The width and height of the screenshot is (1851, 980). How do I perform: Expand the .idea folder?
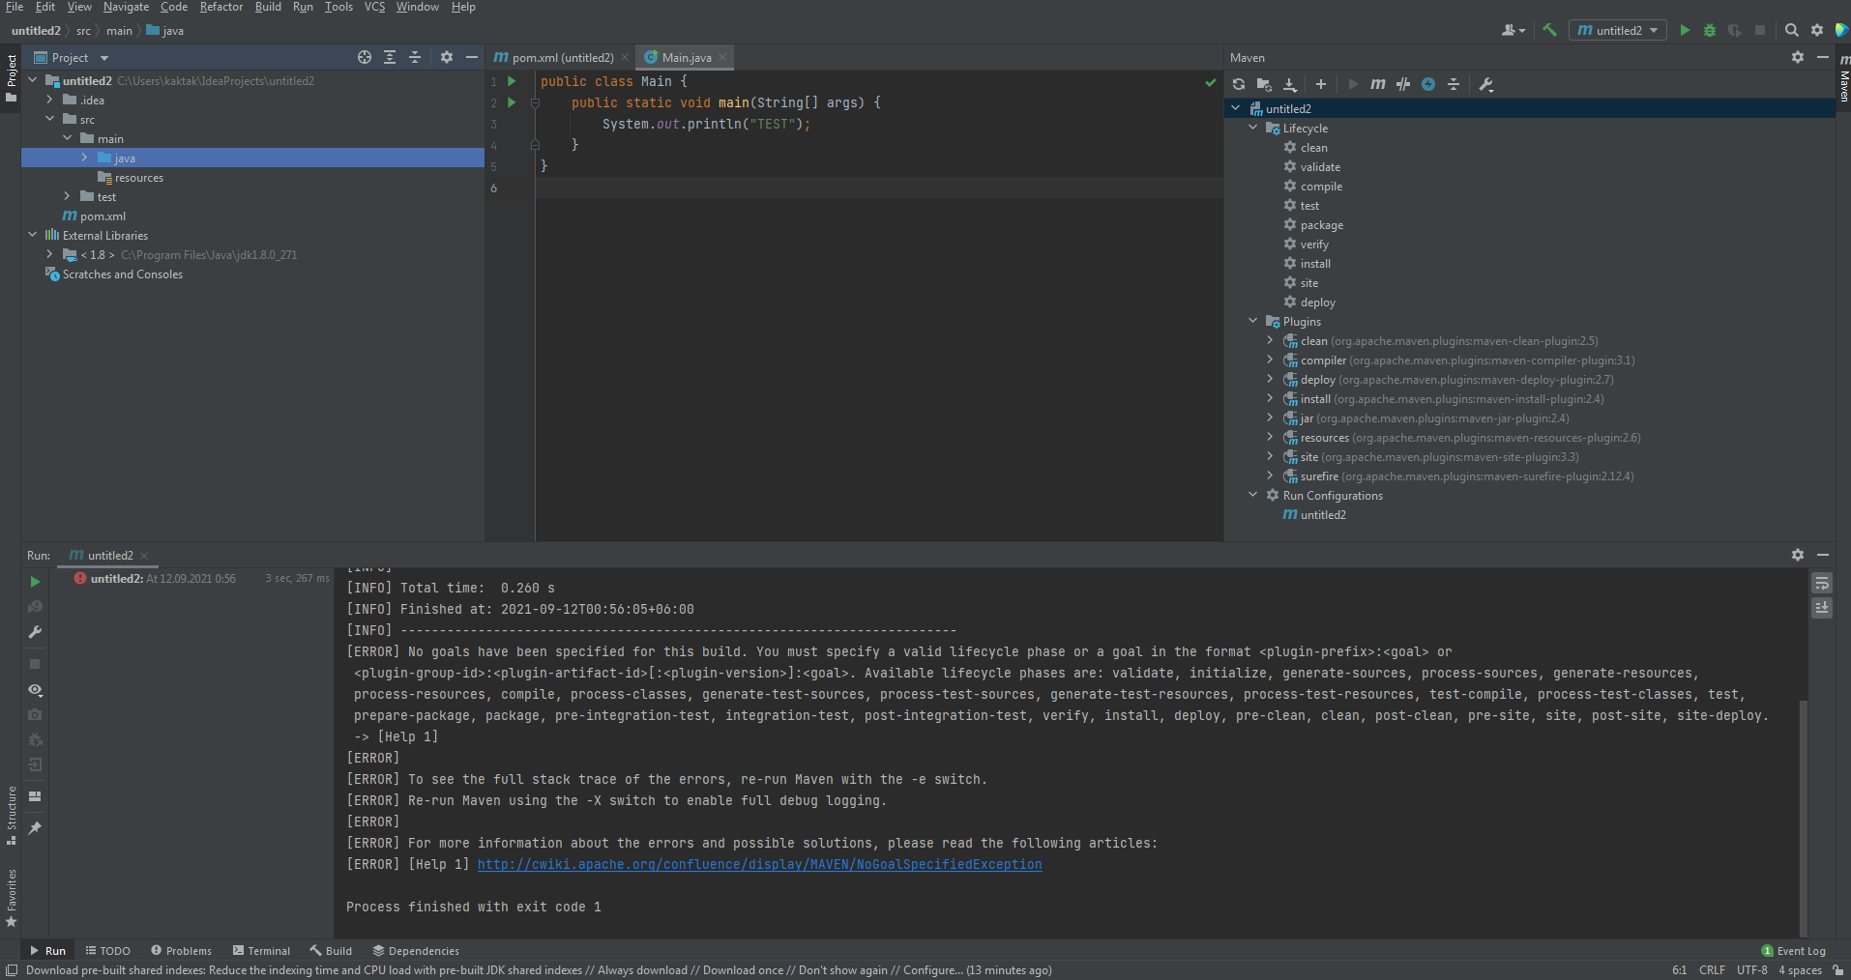coord(50,100)
